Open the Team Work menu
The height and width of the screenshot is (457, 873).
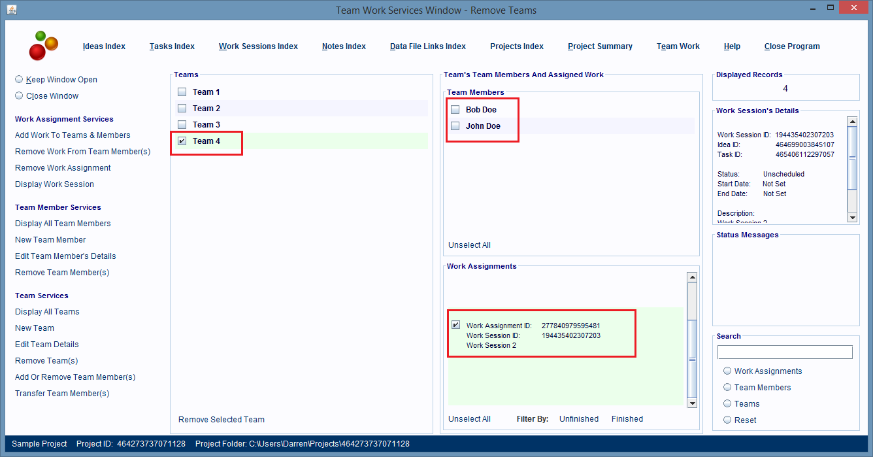678,46
